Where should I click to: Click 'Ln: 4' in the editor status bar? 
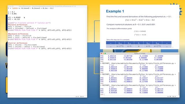click(x=77, y=96)
